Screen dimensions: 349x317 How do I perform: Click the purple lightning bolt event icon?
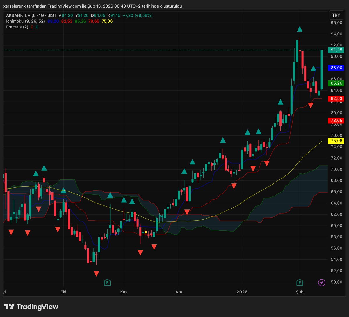(321, 282)
